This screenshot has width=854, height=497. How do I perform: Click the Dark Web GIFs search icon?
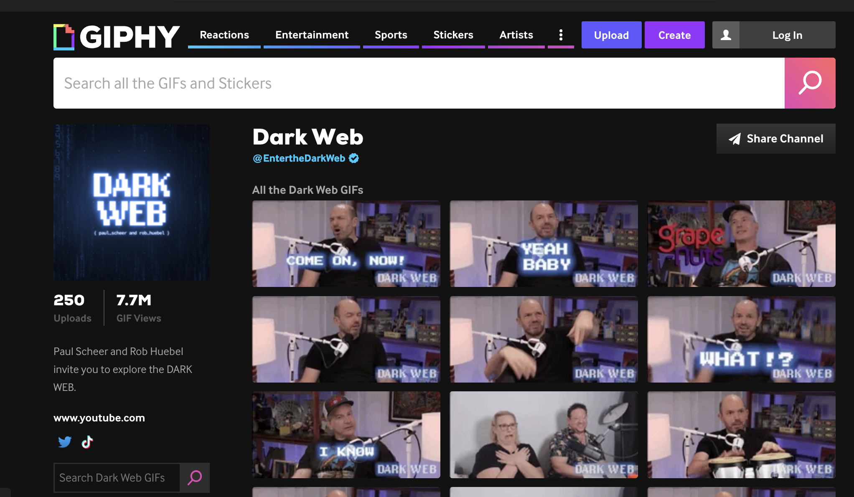click(x=195, y=477)
